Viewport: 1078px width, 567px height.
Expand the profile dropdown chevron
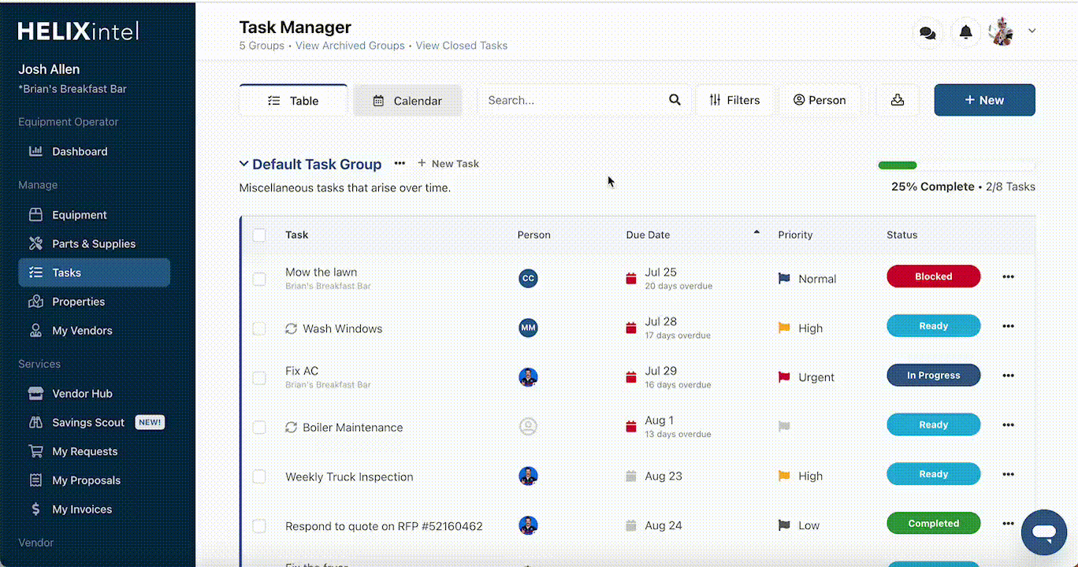1032,31
